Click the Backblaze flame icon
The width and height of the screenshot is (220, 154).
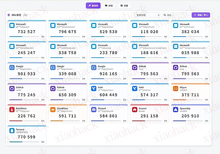[12, 110]
